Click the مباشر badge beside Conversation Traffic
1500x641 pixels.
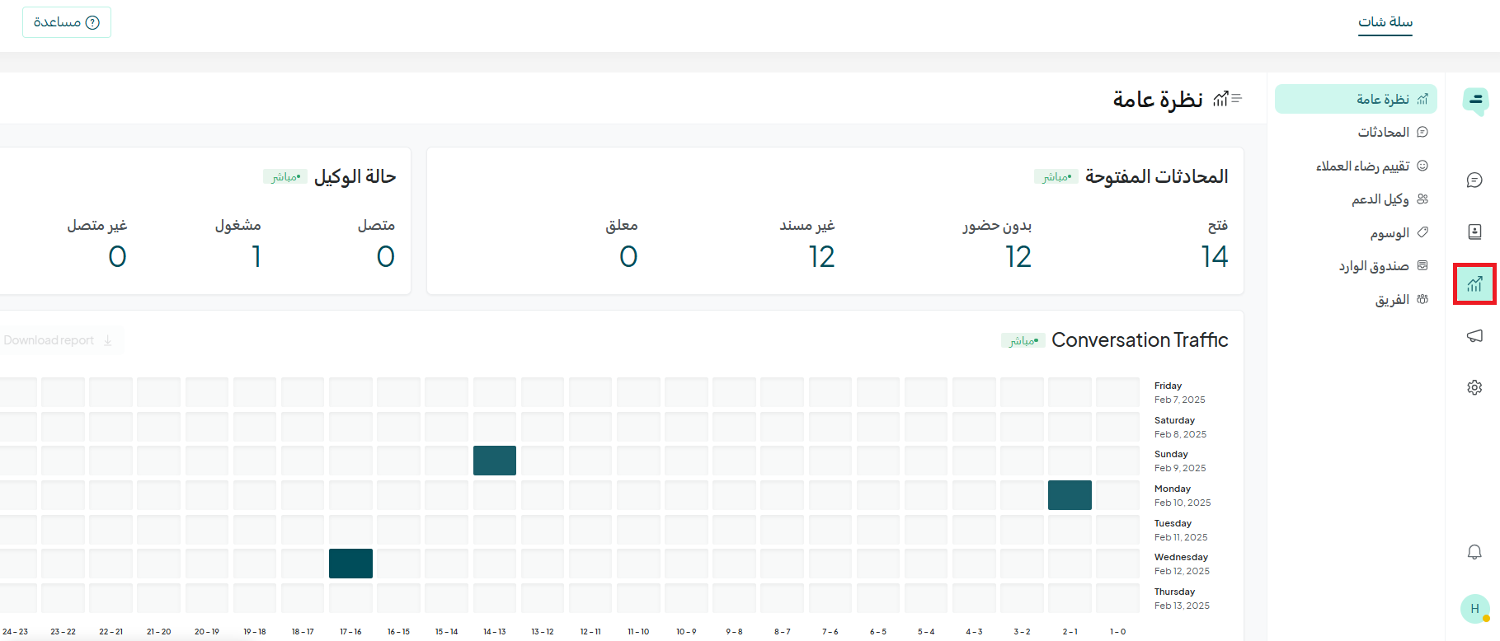pyautogui.click(x=1023, y=340)
